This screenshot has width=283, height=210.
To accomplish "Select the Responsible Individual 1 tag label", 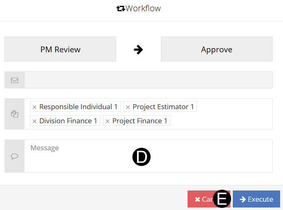I will coord(78,107).
